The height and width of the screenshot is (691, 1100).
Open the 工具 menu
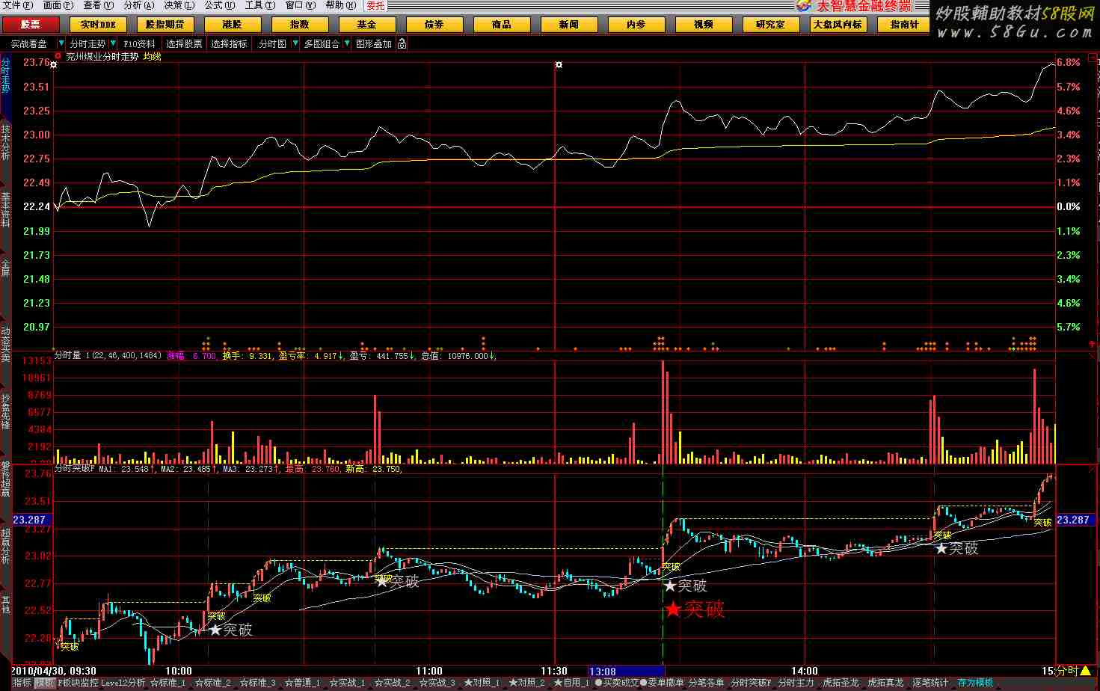[259, 5]
